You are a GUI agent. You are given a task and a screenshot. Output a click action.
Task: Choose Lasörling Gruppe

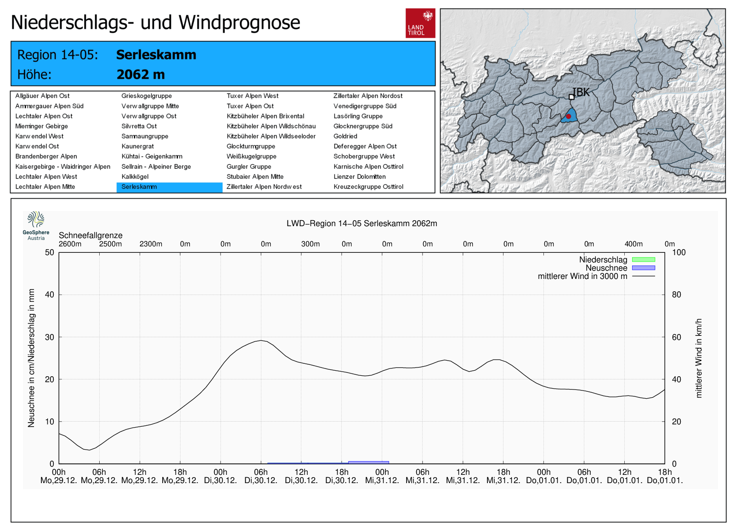pos(358,116)
